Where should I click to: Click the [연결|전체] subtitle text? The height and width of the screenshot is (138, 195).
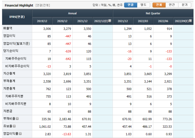pyautogui.click(x=43, y=5)
